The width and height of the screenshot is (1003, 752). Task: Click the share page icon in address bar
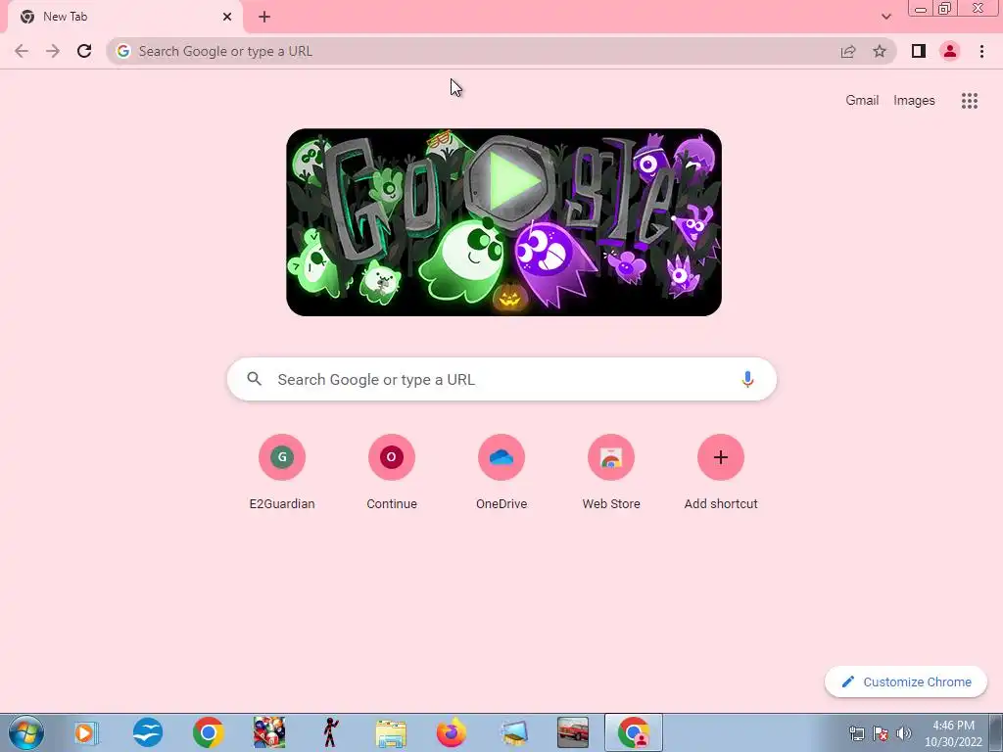(848, 51)
